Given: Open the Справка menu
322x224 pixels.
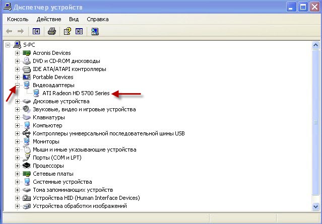Looking at the screenshot, I should pyautogui.click(x=98, y=19).
